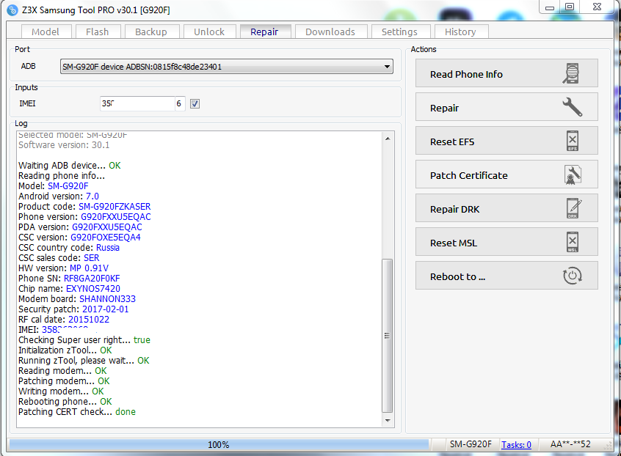Select the Repair tab
621x456 pixels.
[x=264, y=32]
